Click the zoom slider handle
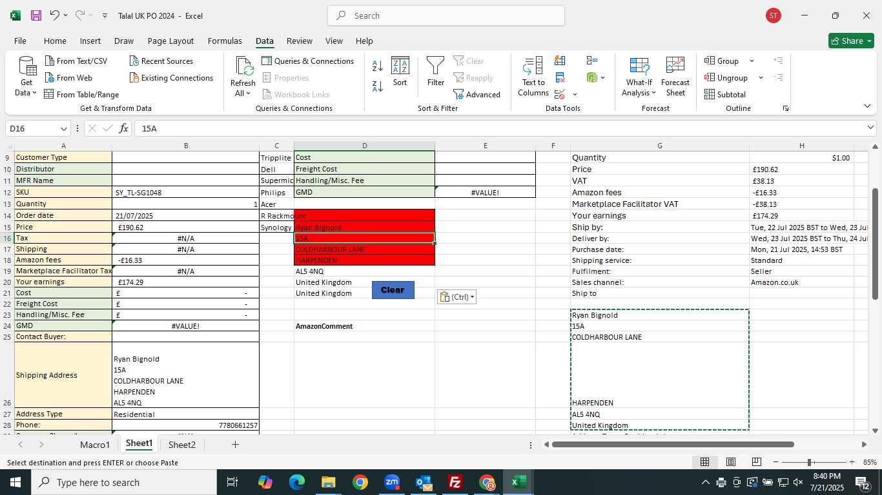The image size is (882, 495). click(x=809, y=462)
